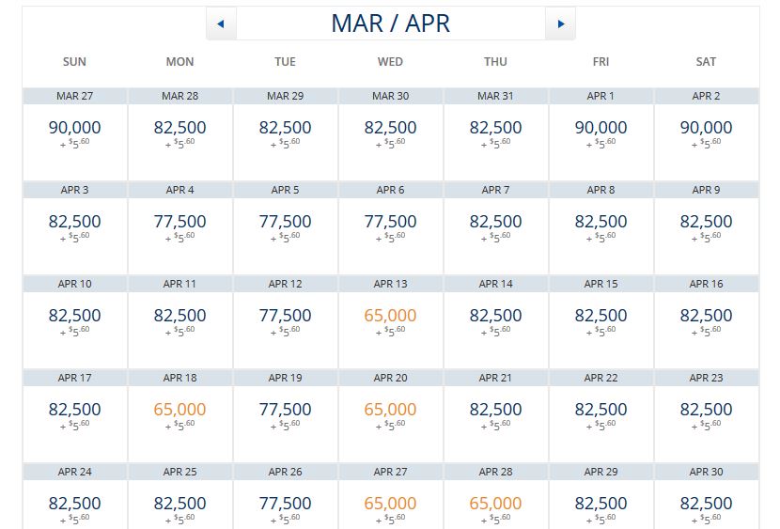This screenshot has height=529, width=780.
Task: Pick the Apr 15 date cell
Action: pos(601,319)
